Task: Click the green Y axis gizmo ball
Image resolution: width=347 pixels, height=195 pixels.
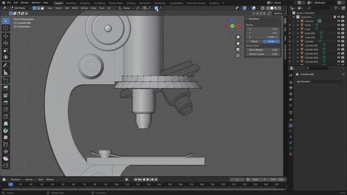Action: (233, 26)
